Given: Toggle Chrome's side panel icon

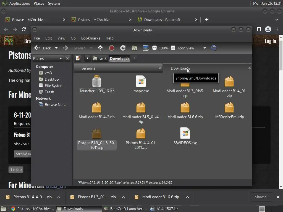Looking at the screenshot, I should (x=259, y=29).
